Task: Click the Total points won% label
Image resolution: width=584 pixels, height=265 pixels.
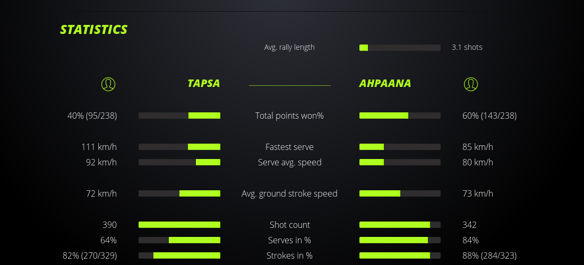Action: [289, 116]
